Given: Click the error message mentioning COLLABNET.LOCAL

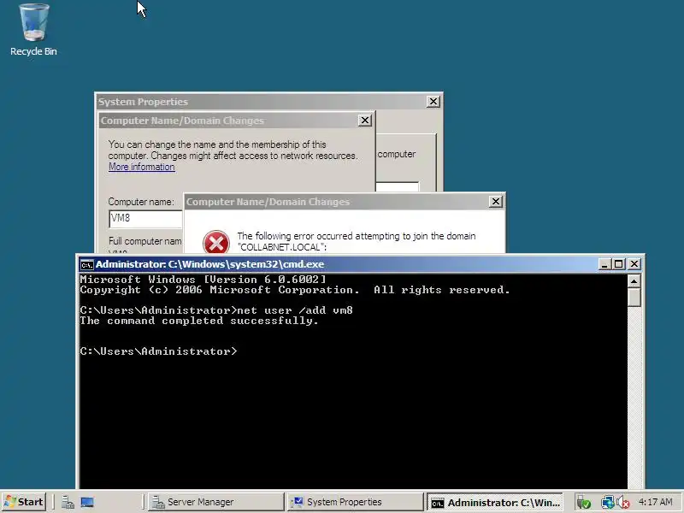Looking at the screenshot, I should [x=357, y=241].
